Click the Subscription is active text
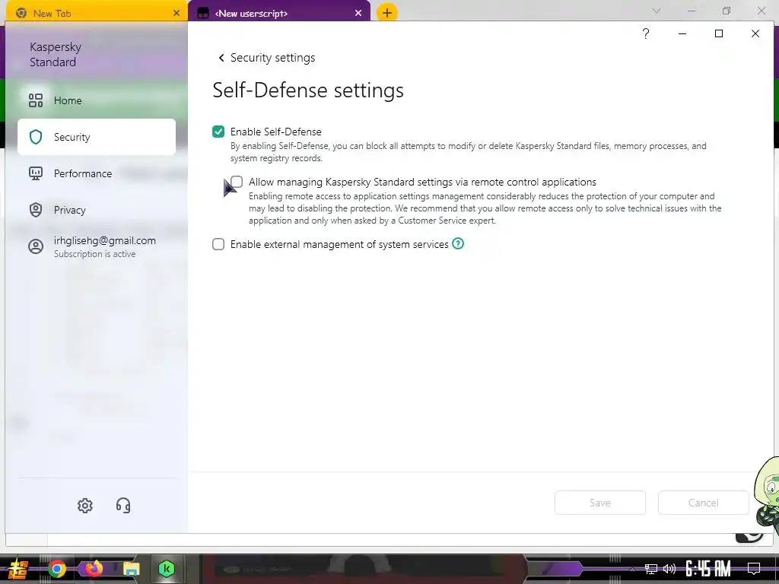 95,254
